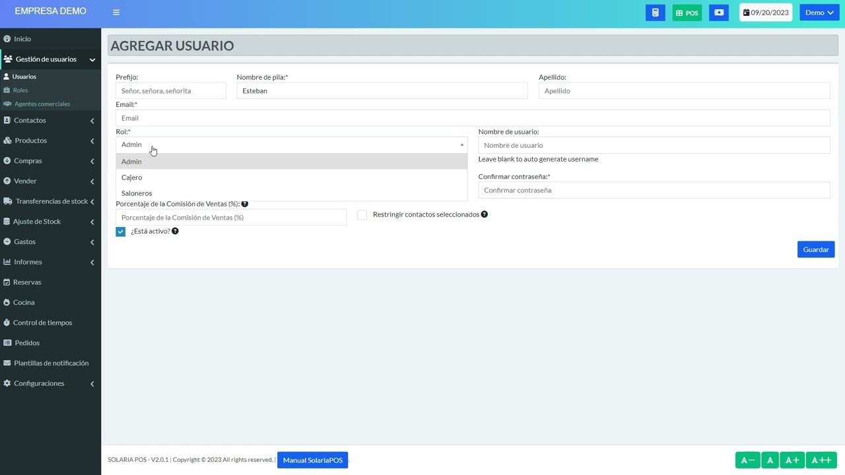The width and height of the screenshot is (845, 475).
Task: Click the Control de tiempos clock icon
Action: 7,323
